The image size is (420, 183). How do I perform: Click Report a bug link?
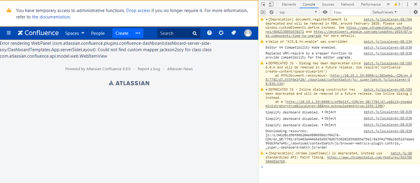(149, 69)
